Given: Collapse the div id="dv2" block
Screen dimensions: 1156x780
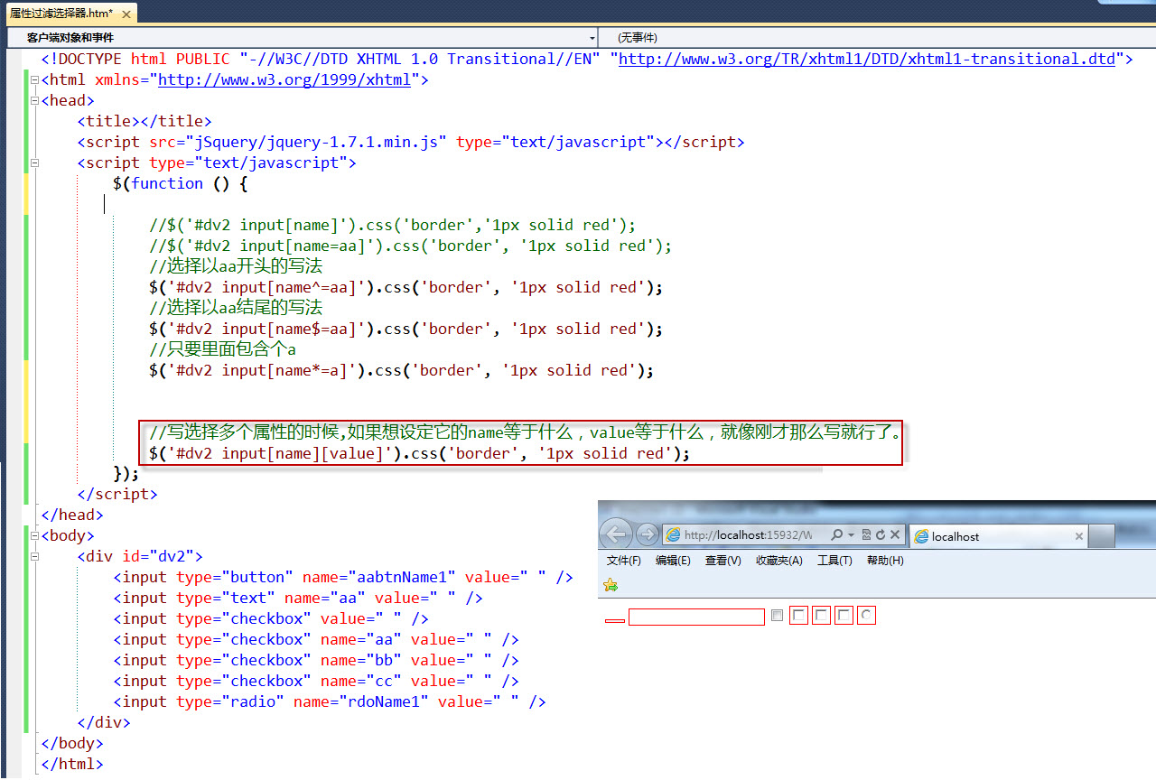Looking at the screenshot, I should click(34, 557).
